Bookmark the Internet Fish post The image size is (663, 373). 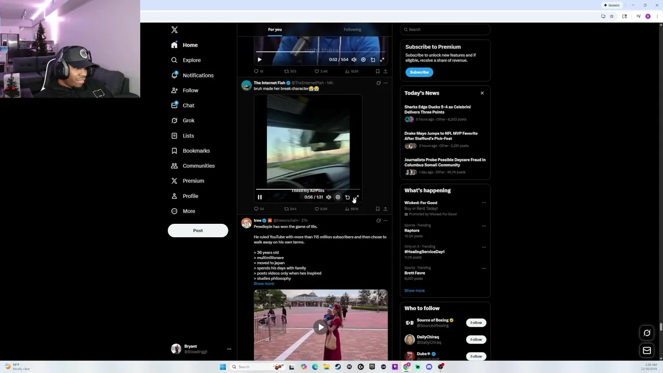(378, 209)
